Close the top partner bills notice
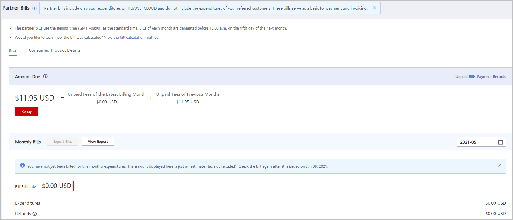 (x=374, y=8)
